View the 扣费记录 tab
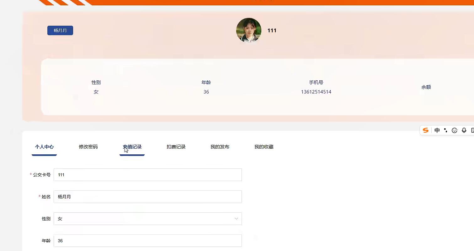474x251 pixels. (176, 147)
